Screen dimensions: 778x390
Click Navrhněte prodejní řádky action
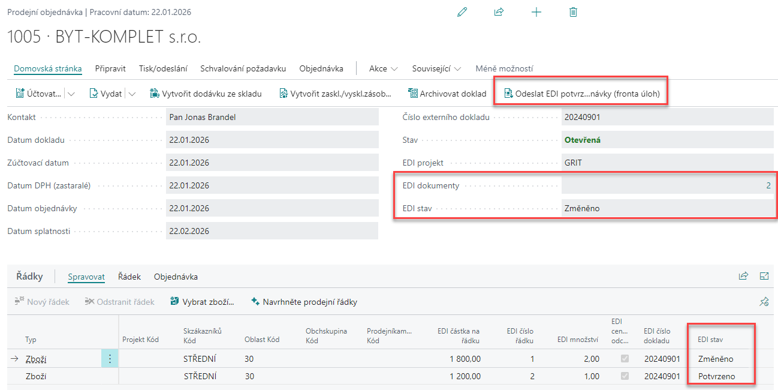coord(304,302)
